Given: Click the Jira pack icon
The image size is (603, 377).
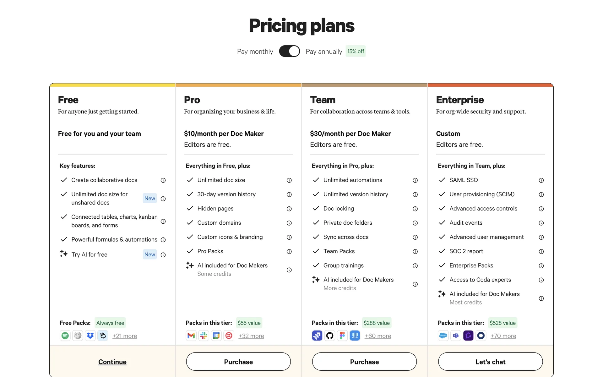Looking at the screenshot, I should [x=317, y=336].
